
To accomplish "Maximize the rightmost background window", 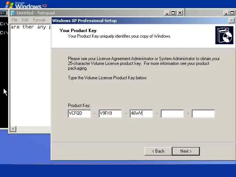I will [x=232, y=13].
